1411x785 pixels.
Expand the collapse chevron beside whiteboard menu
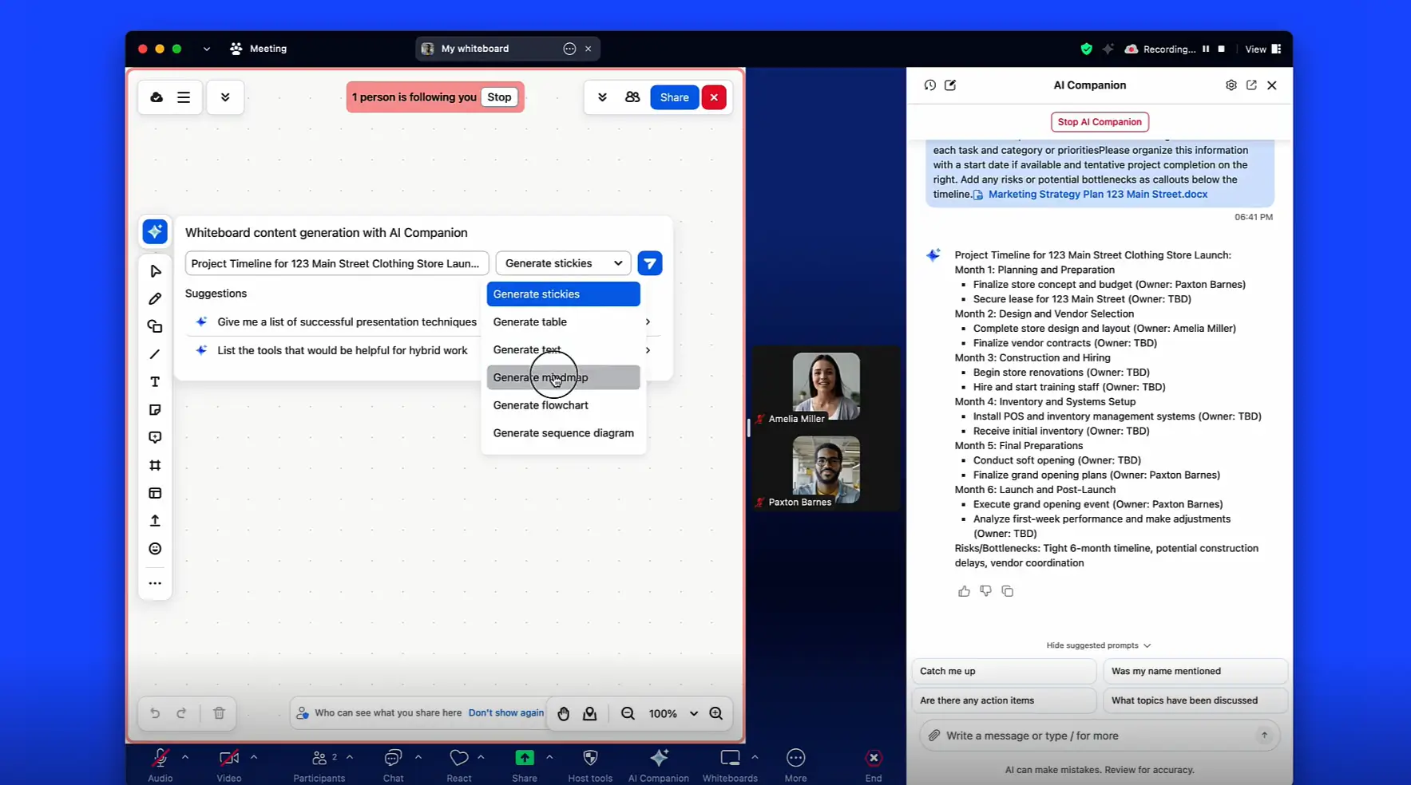coord(225,97)
